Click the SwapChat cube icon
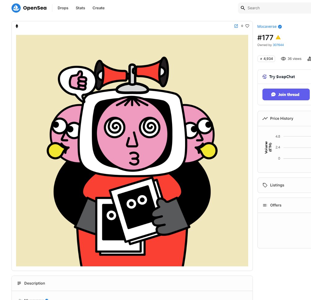The height and width of the screenshot is (300, 311). coord(265,77)
